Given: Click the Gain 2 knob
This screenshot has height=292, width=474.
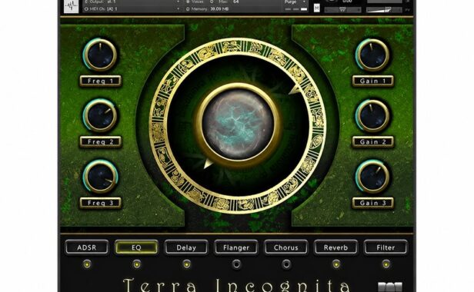Looking at the screenshot, I should pyautogui.click(x=372, y=116).
